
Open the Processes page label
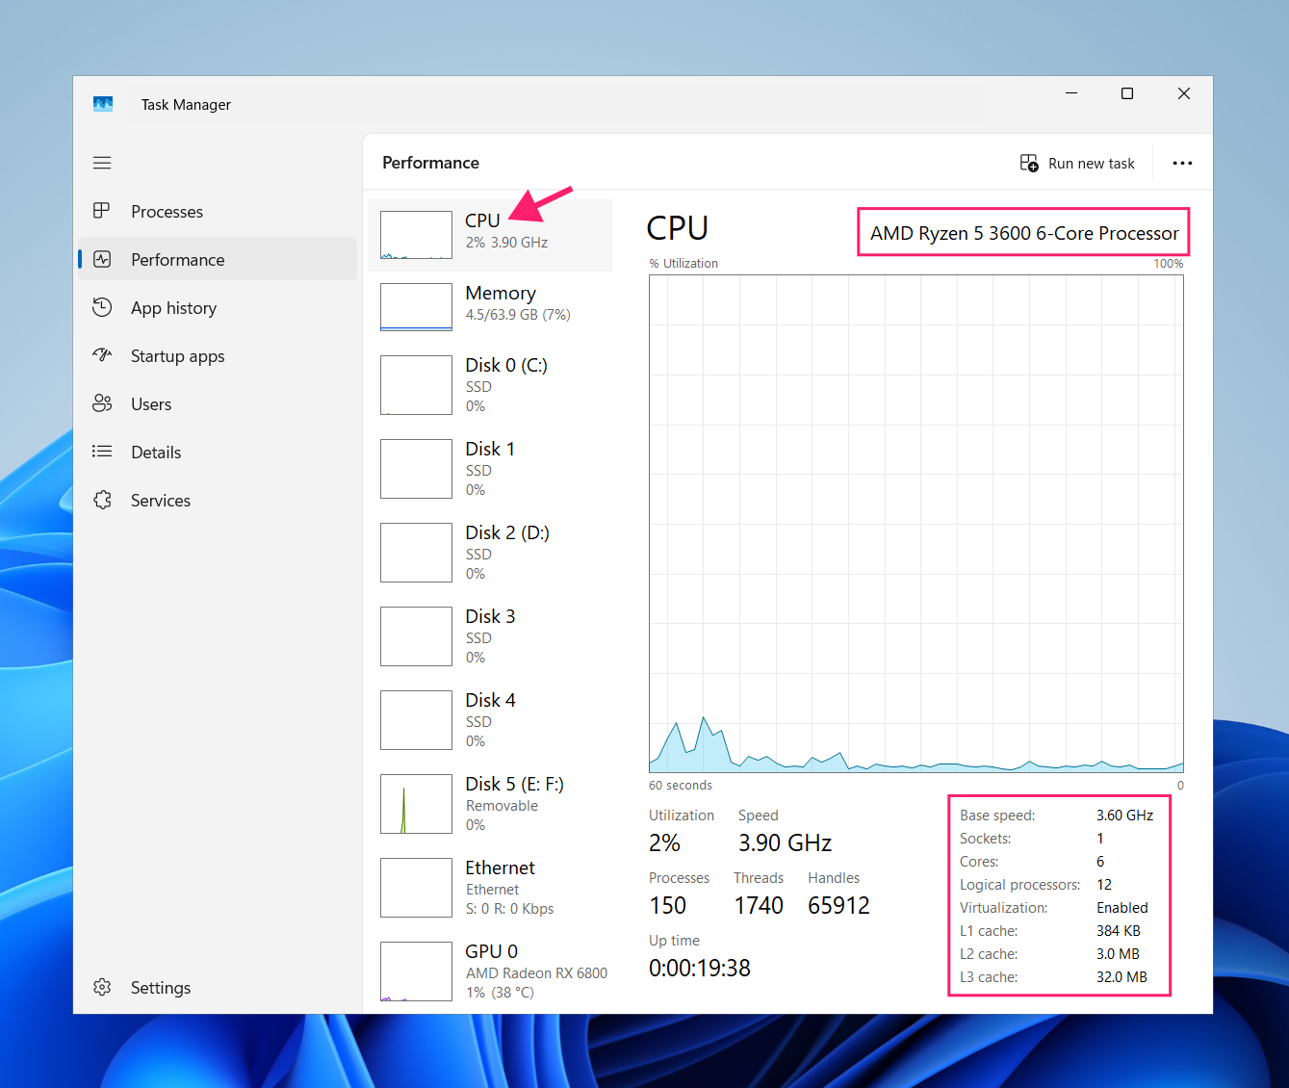point(167,211)
